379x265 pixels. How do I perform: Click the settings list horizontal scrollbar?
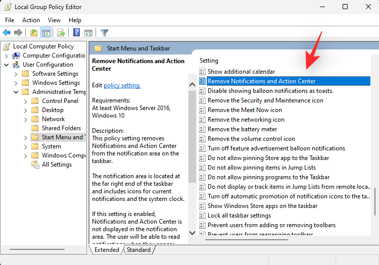[x=247, y=240]
